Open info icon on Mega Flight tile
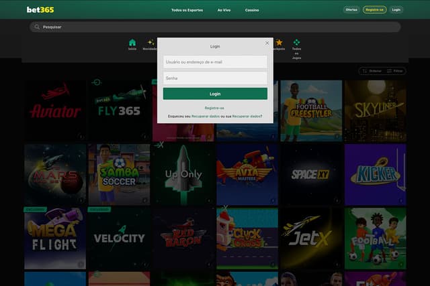 [x=81, y=265]
